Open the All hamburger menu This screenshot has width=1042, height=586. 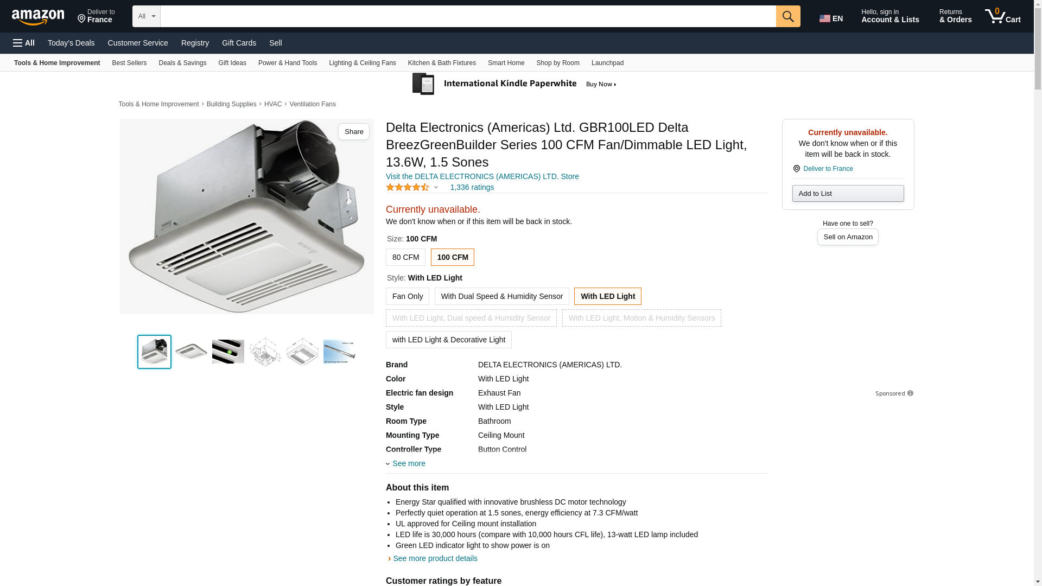click(x=24, y=43)
